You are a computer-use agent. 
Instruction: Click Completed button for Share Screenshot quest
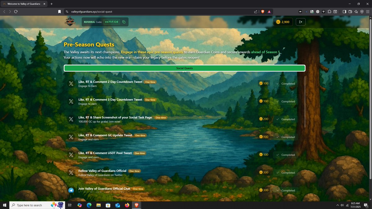coord(286,119)
